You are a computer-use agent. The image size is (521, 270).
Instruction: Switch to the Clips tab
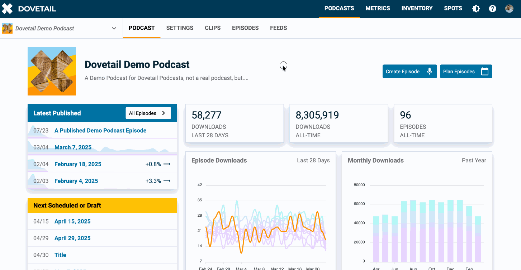point(213,28)
